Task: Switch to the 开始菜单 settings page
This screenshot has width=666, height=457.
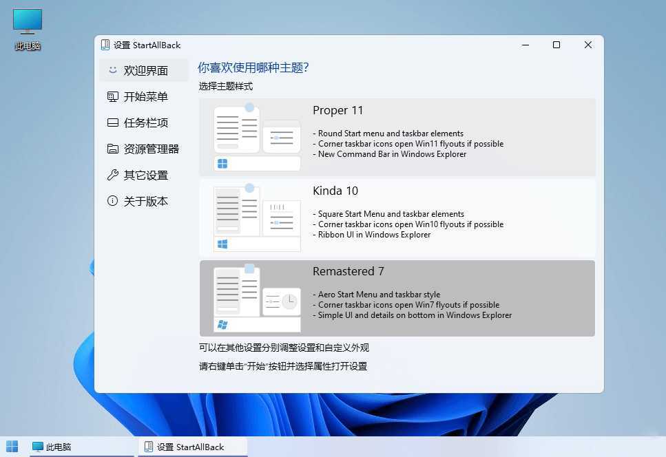Action: tap(145, 97)
